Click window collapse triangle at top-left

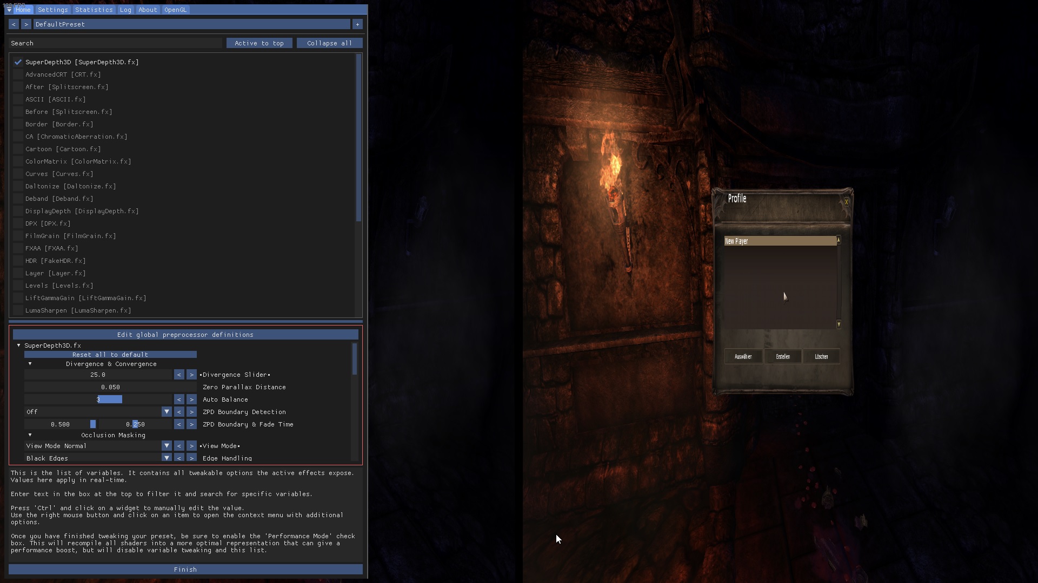9,10
